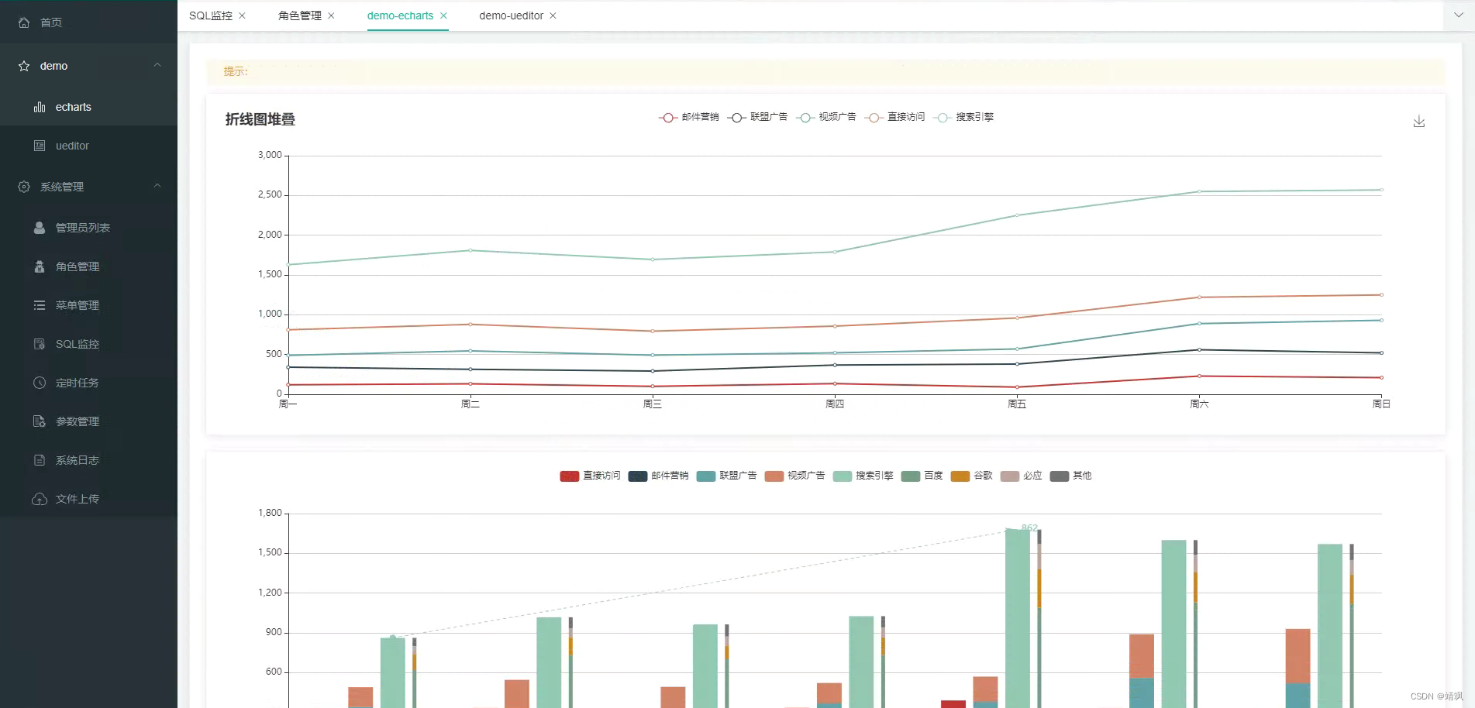Viewport: 1475px width, 708px height.
Task: Click the cloud upload icon beside 文件上传
Action: tap(40, 499)
